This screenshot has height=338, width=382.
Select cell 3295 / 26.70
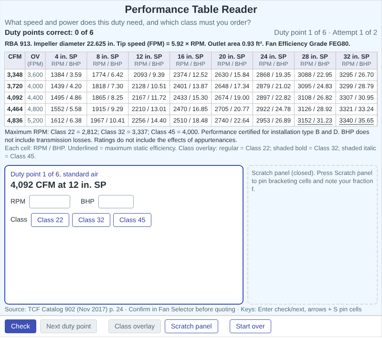pyautogui.click(x=356, y=75)
